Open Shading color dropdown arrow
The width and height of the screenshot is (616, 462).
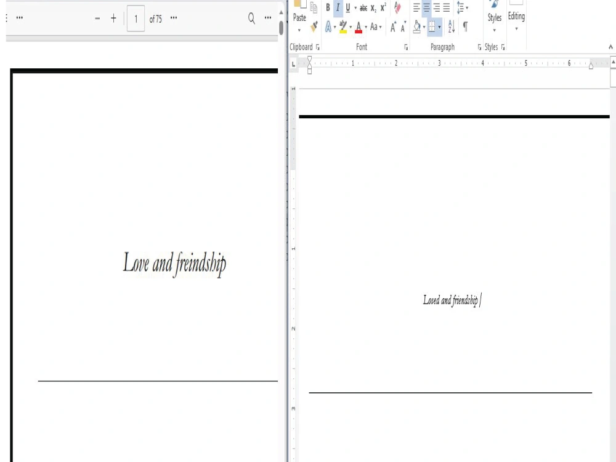[x=424, y=27]
